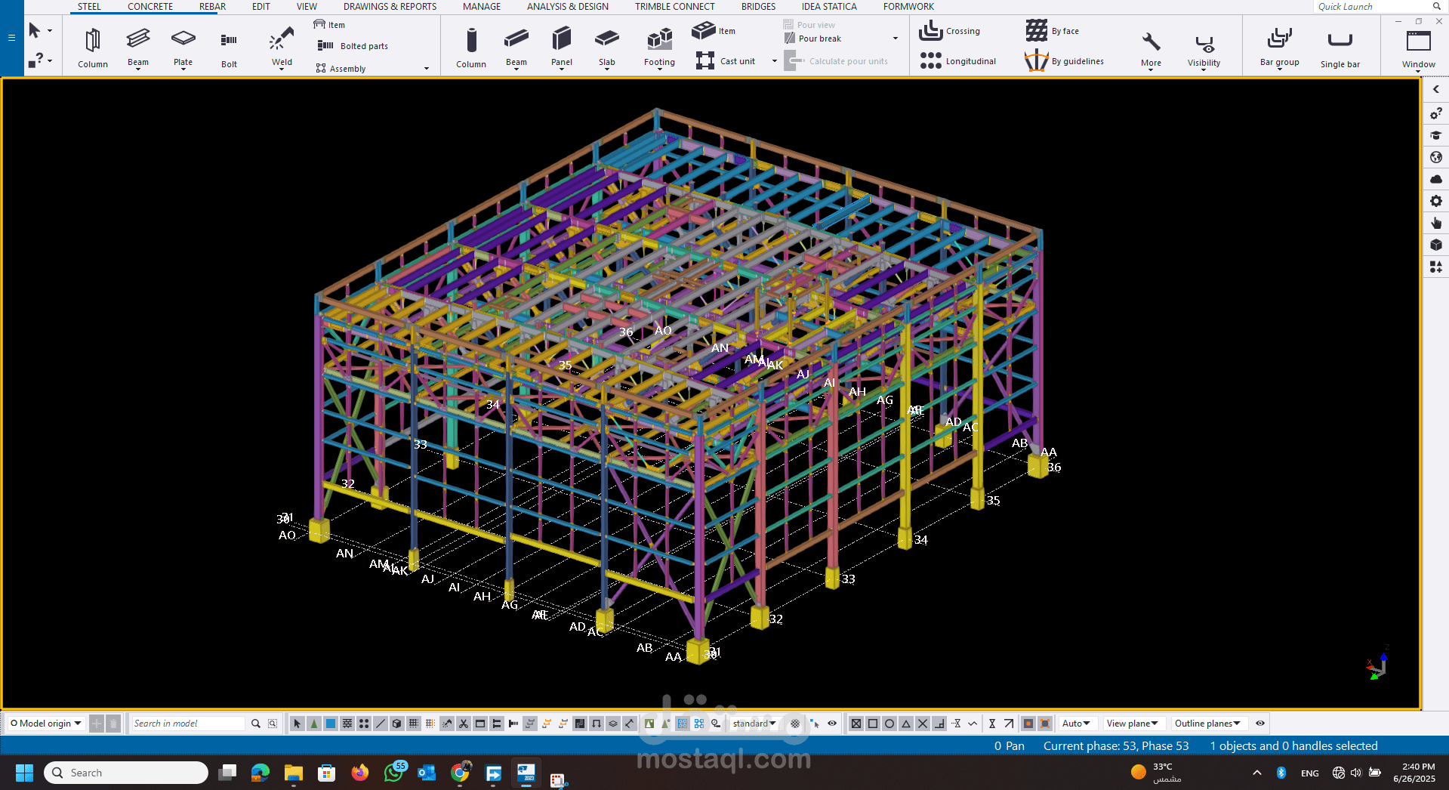Choose the Bolt tool icon
The height and width of the screenshot is (790, 1449).
pyautogui.click(x=229, y=47)
